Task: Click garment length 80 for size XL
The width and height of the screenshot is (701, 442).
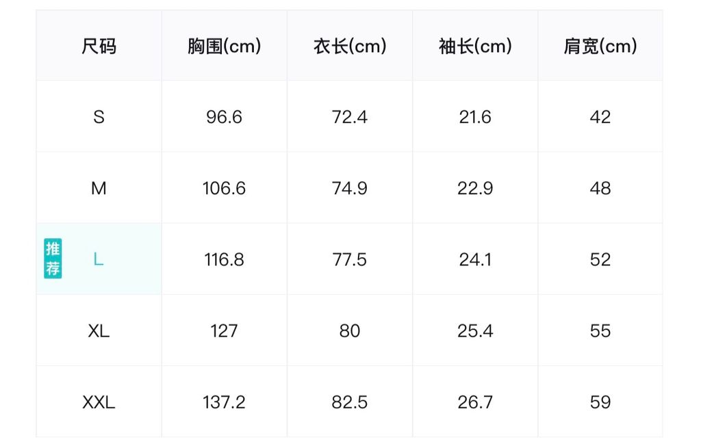Action: pyautogui.click(x=349, y=331)
